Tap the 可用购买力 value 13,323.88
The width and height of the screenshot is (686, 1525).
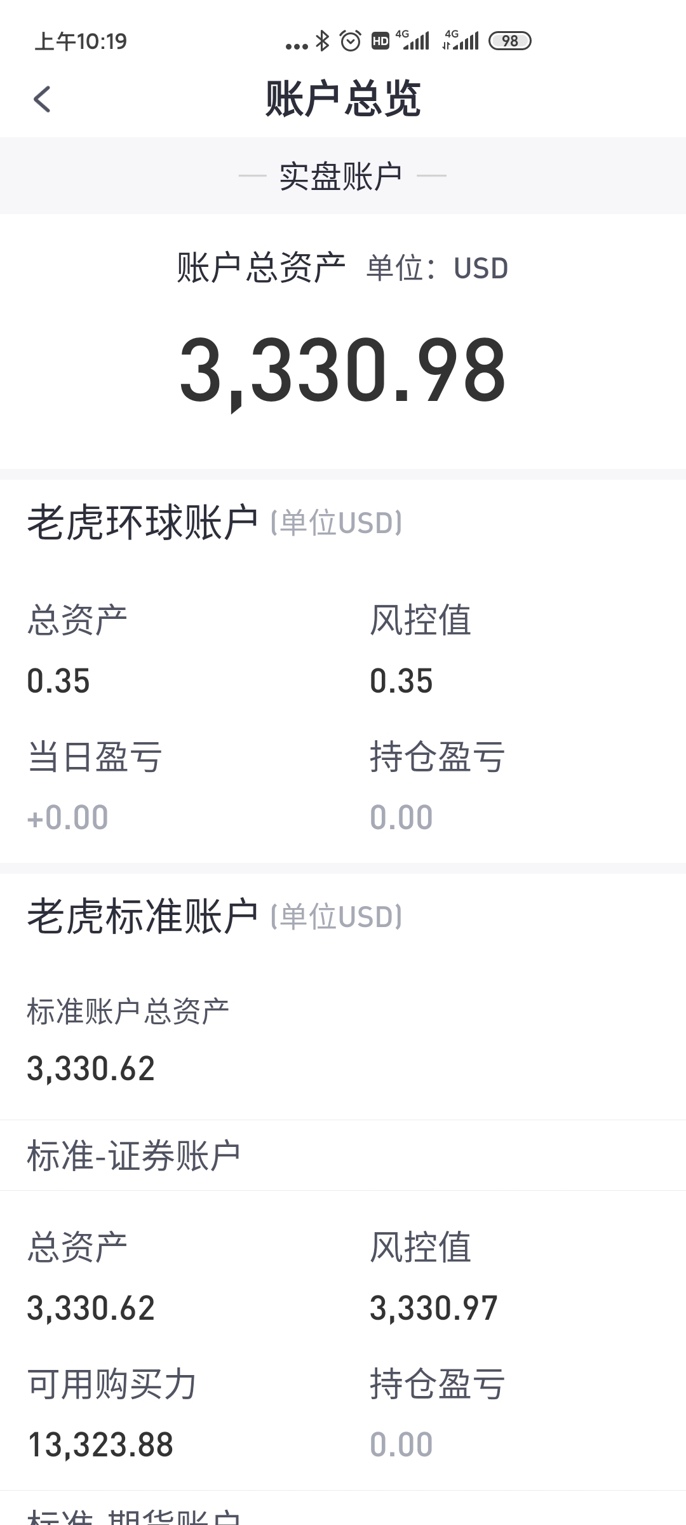click(100, 1446)
